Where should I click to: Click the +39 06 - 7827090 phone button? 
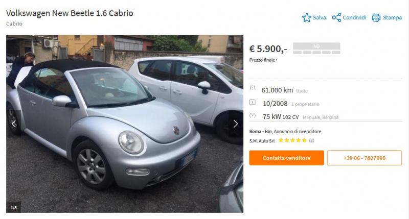(x=365, y=158)
